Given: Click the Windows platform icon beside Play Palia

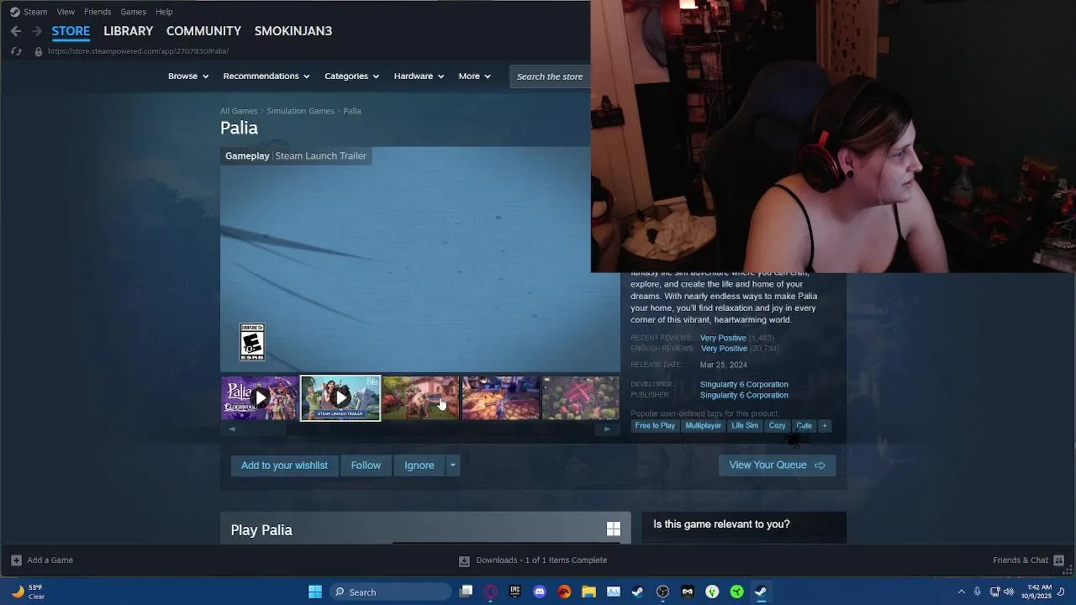Looking at the screenshot, I should [614, 529].
